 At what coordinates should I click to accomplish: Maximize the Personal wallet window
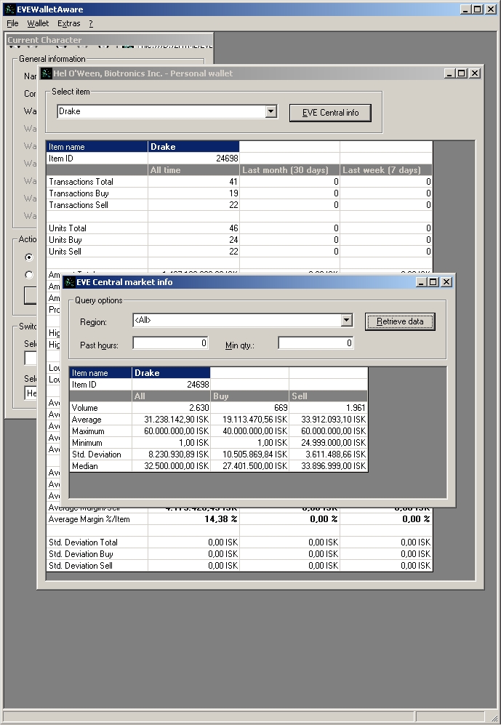click(461, 73)
